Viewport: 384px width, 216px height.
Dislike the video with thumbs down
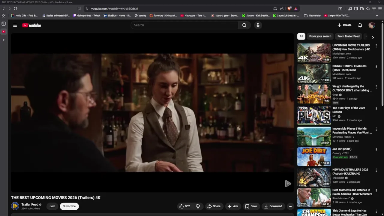point(198,206)
